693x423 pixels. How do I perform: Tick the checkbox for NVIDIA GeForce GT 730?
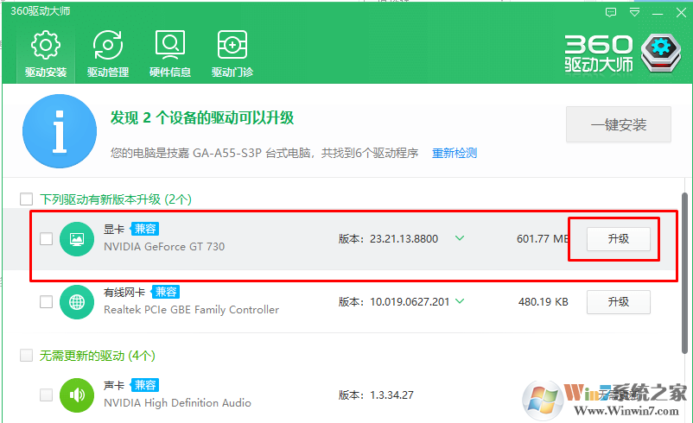point(46,239)
